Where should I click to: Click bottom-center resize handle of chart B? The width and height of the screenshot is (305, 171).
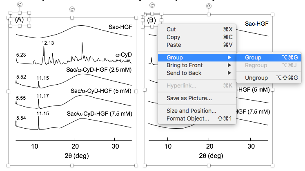click(209, 165)
